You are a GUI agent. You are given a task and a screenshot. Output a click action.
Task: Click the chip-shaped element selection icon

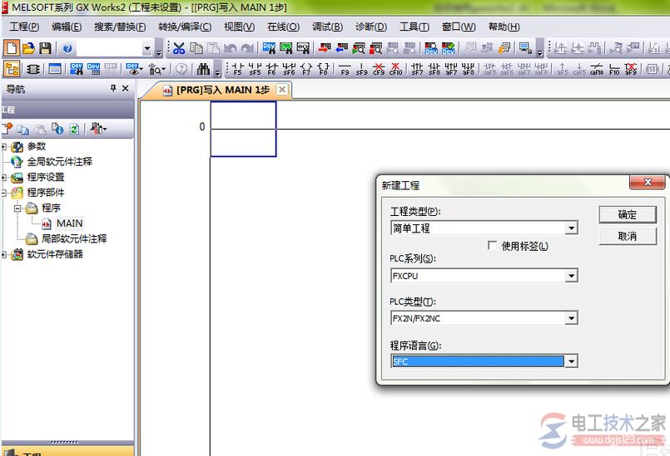[x=33, y=69]
